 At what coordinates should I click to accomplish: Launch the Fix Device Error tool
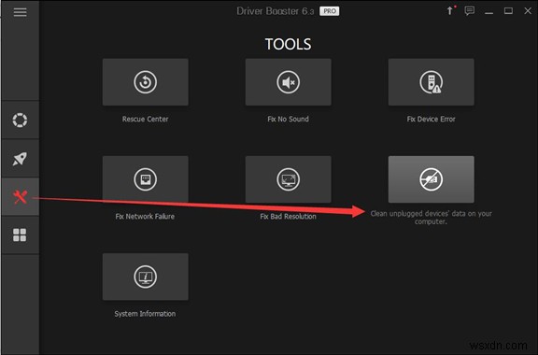tap(432, 82)
